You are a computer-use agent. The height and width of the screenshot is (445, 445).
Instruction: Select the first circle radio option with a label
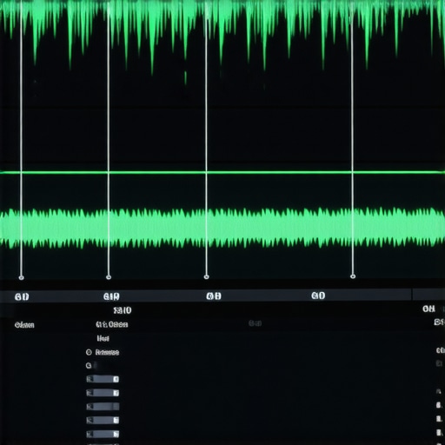coord(89,352)
